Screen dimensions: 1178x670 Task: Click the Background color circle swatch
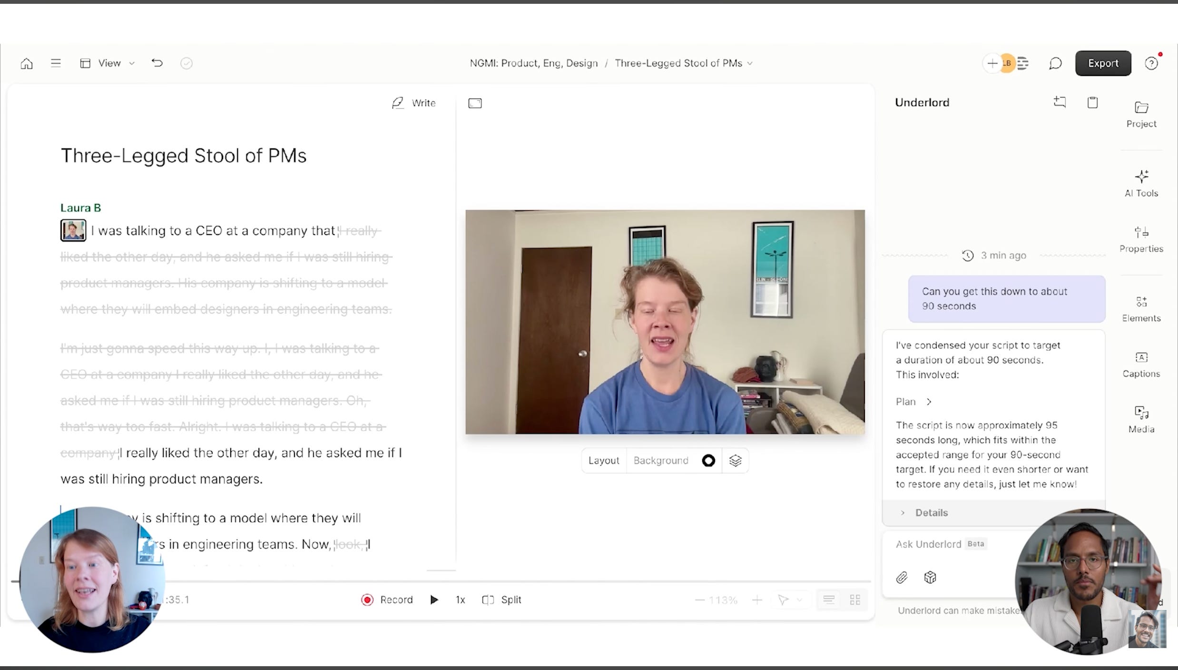point(708,461)
